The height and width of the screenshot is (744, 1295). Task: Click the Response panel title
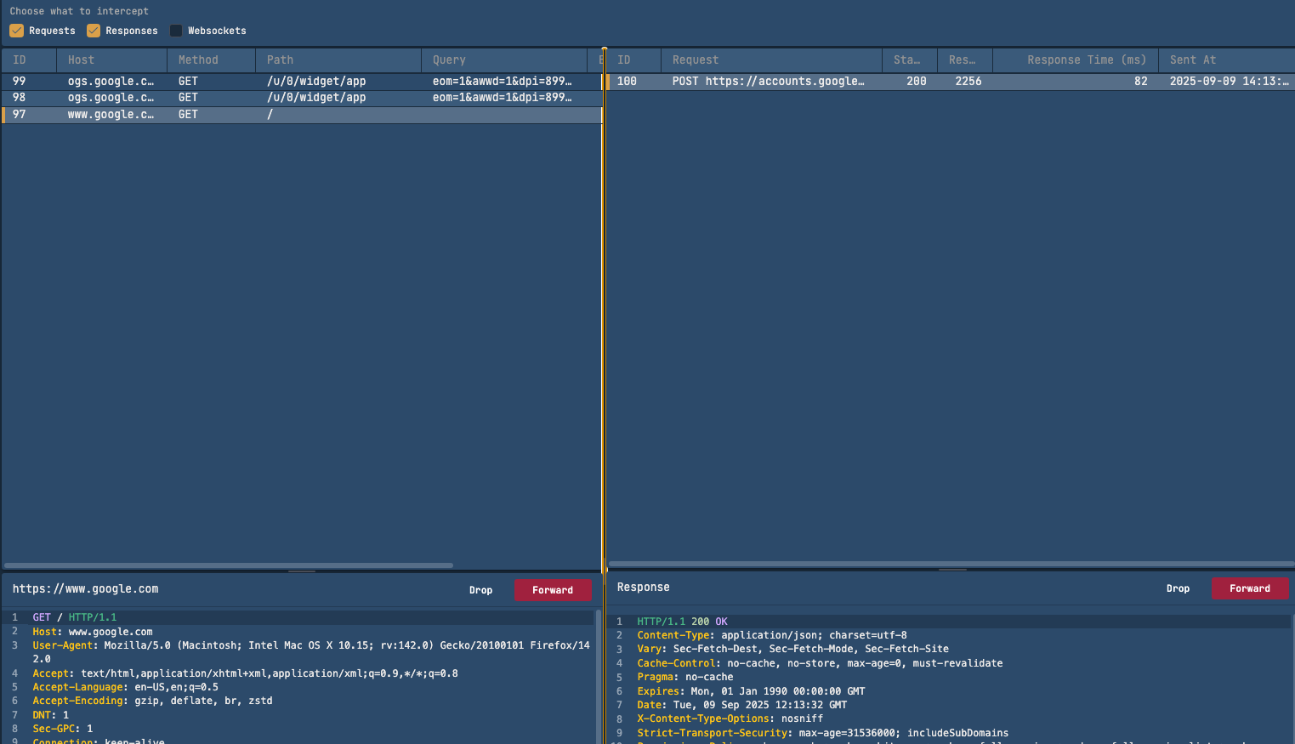[x=643, y=588]
